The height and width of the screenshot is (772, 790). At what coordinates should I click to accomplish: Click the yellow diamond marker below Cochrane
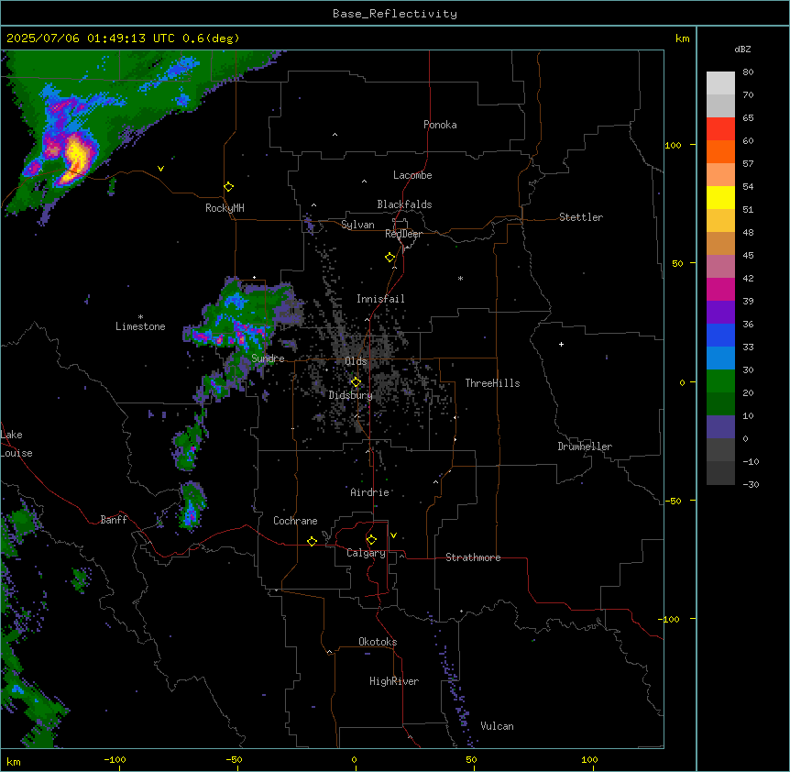click(x=312, y=541)
